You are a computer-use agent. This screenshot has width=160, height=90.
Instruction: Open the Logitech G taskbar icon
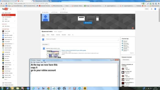pyautogui.click(x=64, y=88)
